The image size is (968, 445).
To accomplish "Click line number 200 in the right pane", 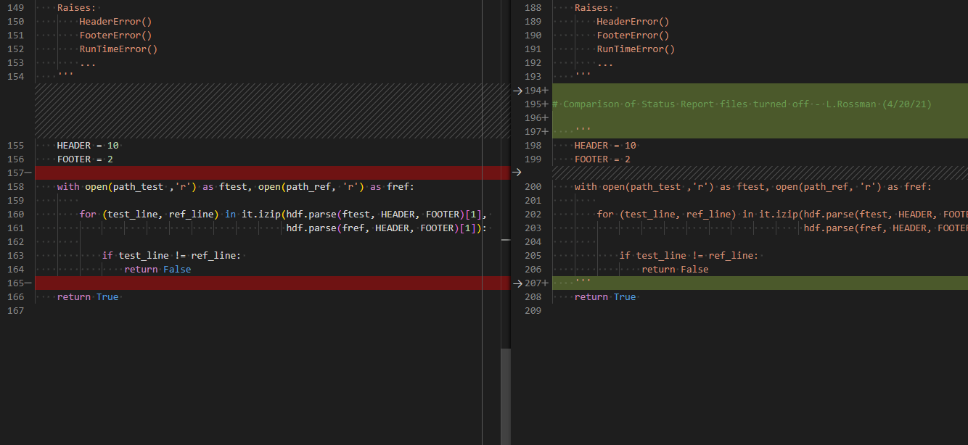I will [533, 187].
